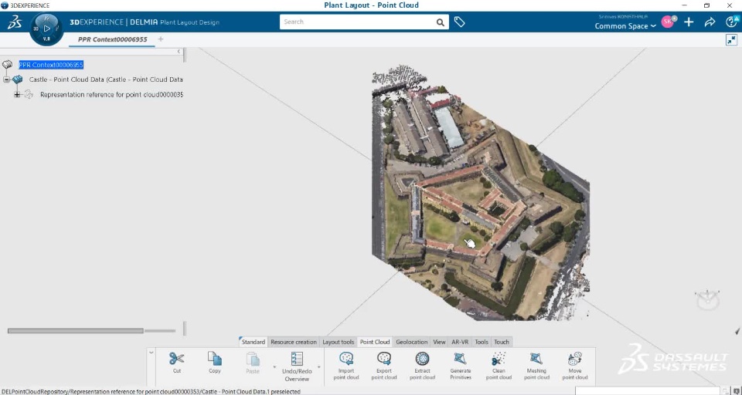Image resolution: width=742 pixels, height=395 pixels.
Task: Click the PPR Context root node icon
Action: click(x=7, y=64)
